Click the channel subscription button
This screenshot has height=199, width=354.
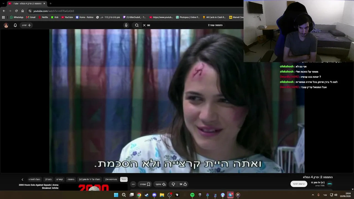[299, 184]
